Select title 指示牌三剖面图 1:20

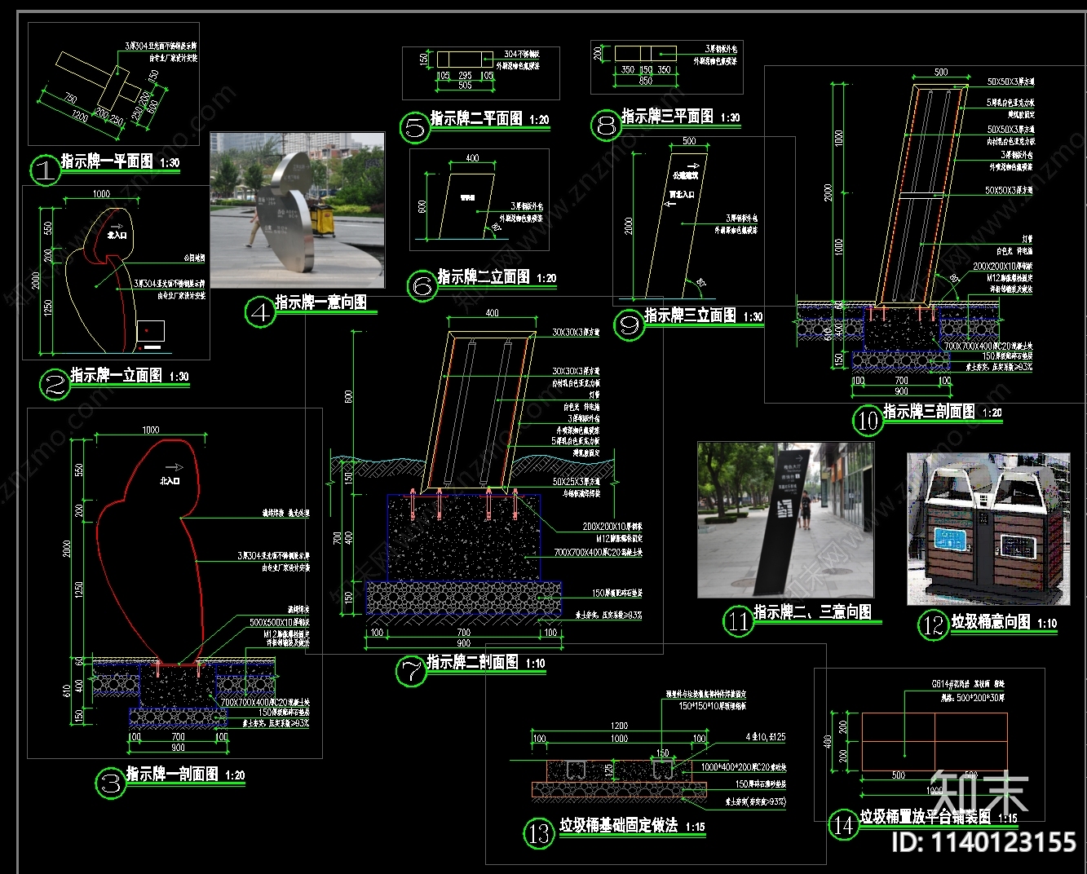pos(943,412)
